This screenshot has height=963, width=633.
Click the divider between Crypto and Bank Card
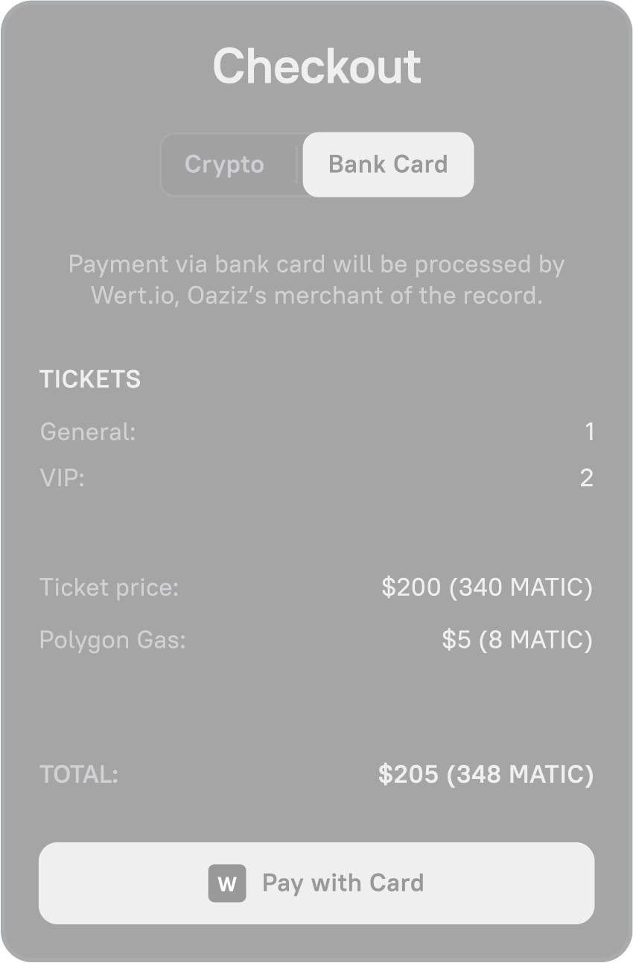coord(296,165)
